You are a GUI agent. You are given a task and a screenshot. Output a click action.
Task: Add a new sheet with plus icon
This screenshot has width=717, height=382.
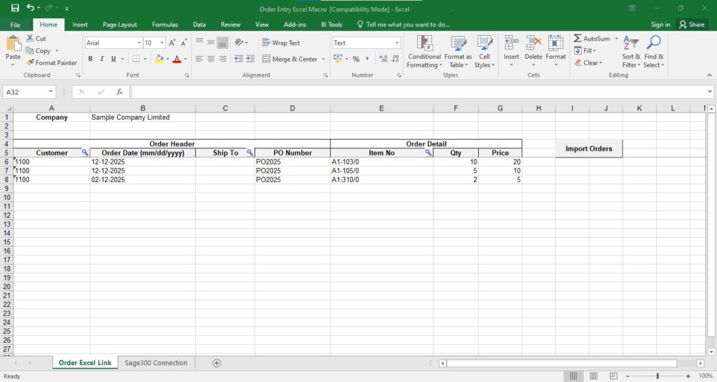216,363
